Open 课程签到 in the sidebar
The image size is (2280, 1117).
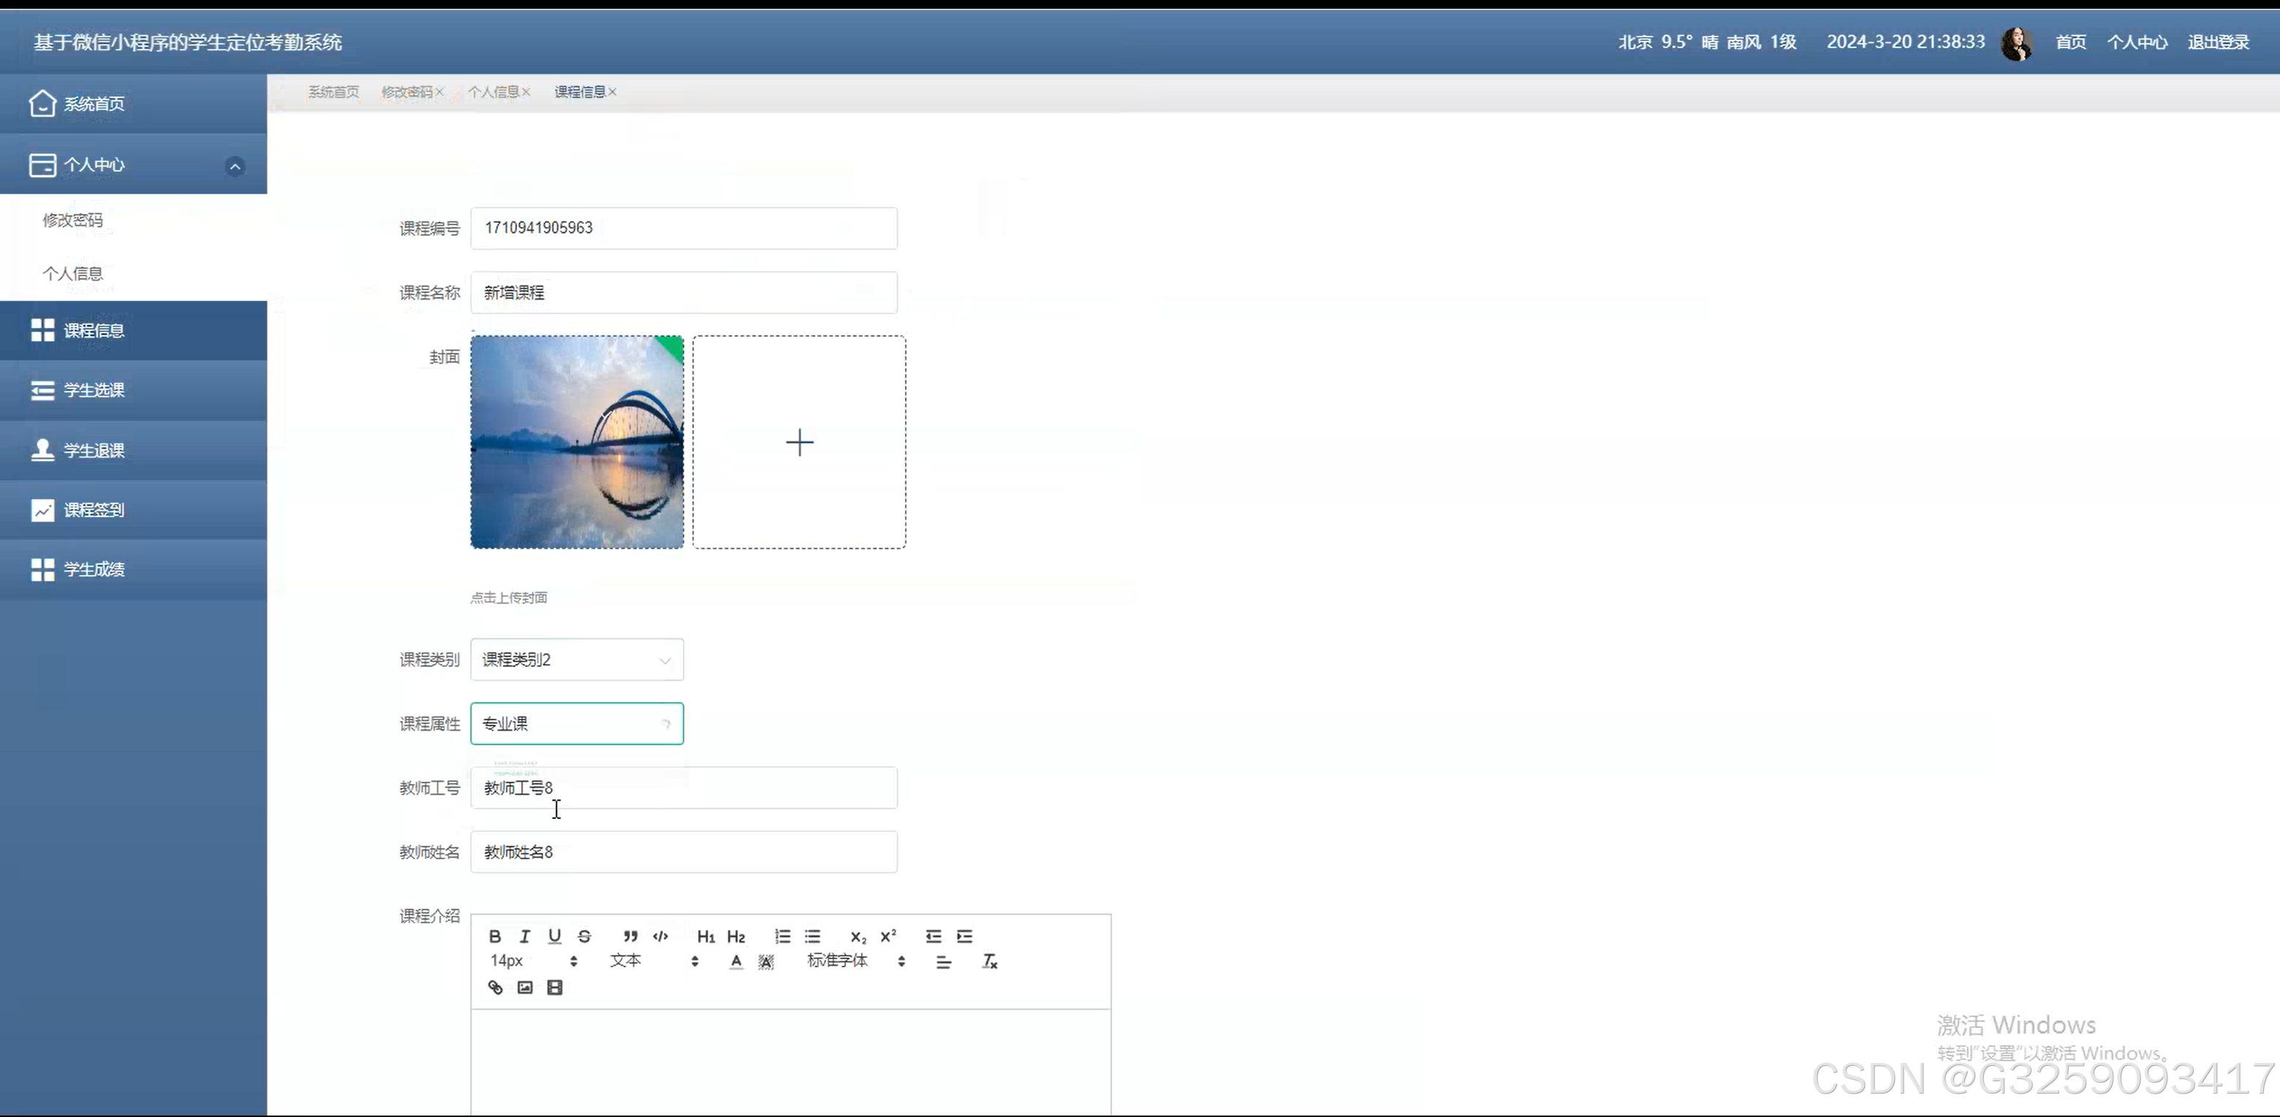click(134, 511)
